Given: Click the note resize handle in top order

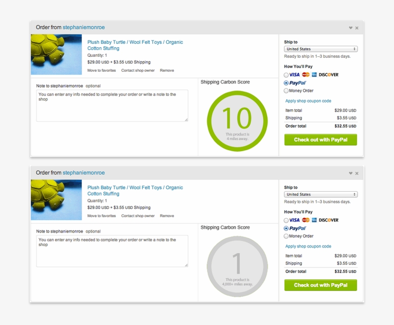Looking at the screenshot, I should tap(186, 120).
